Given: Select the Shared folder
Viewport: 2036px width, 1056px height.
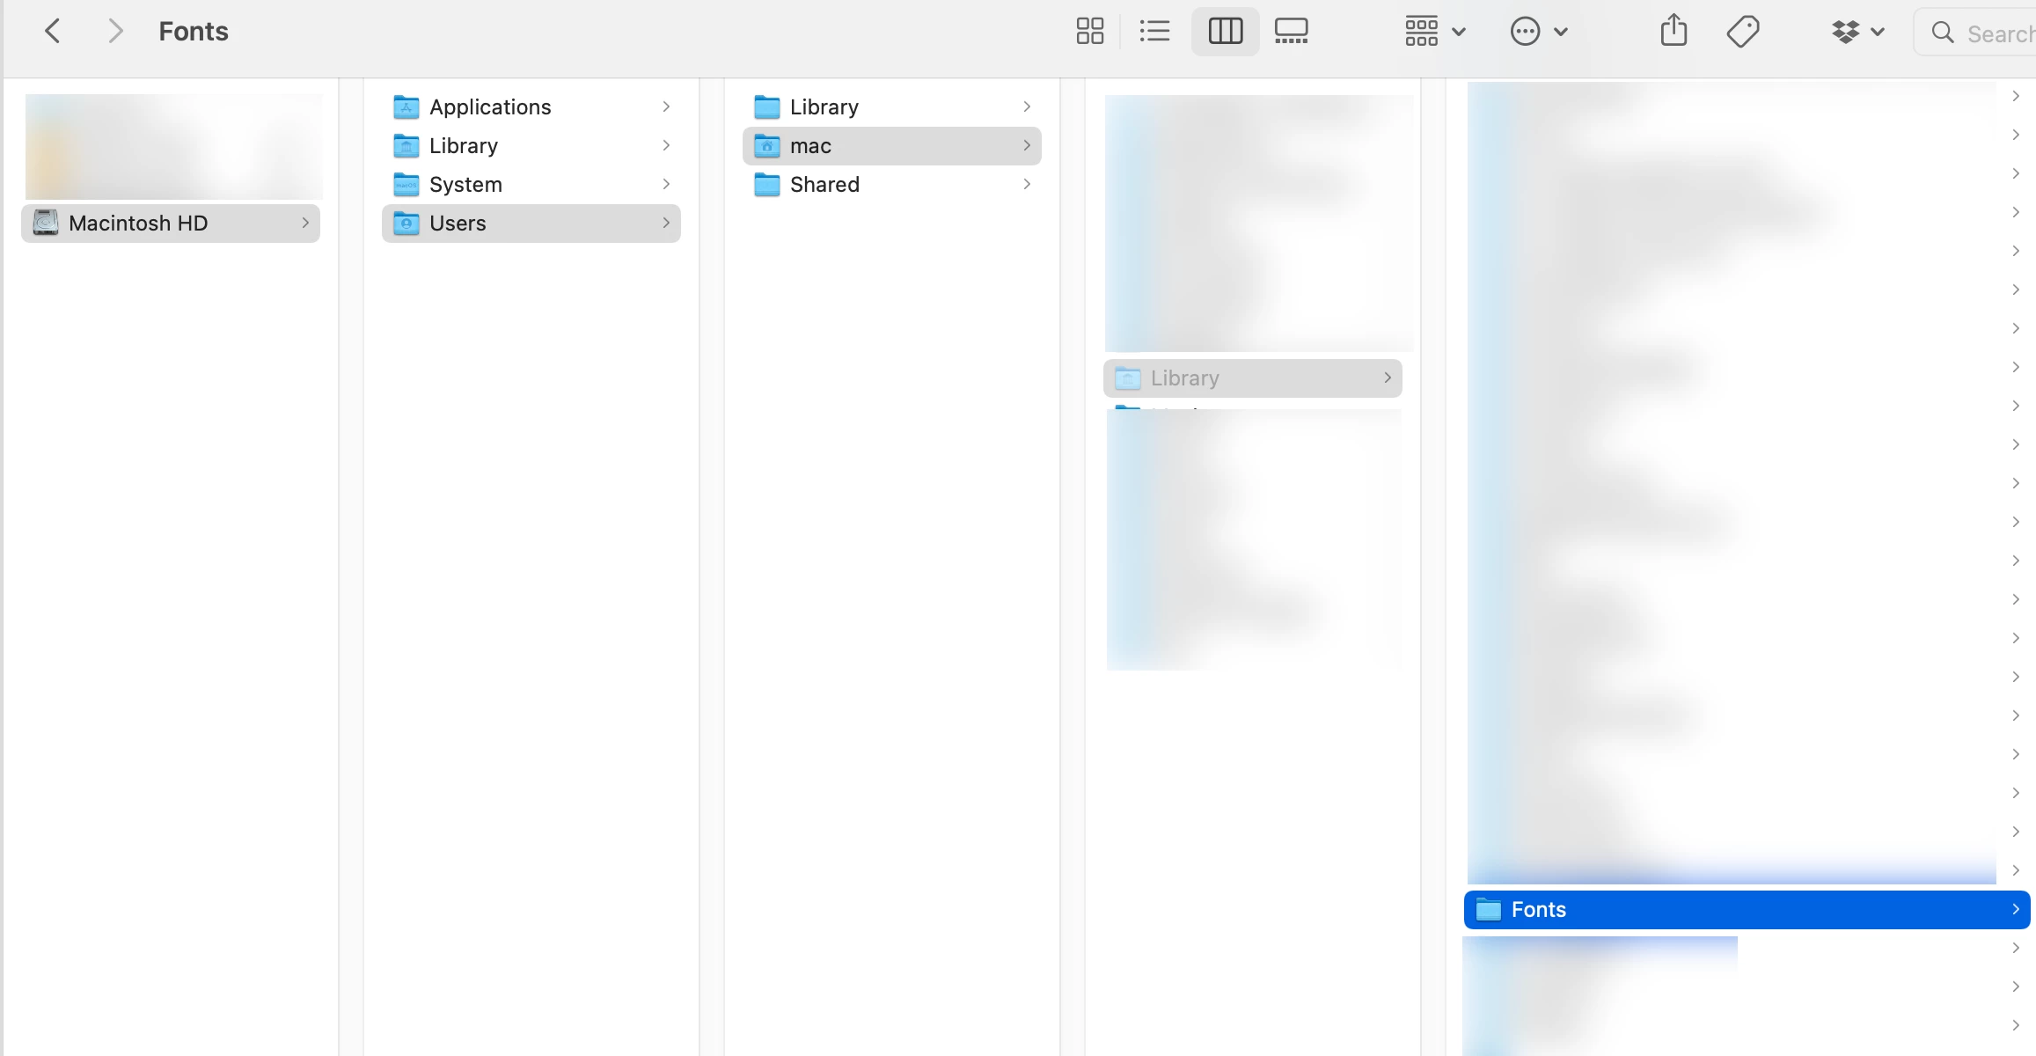Looking at the screenshot, I should coord(824,185).
